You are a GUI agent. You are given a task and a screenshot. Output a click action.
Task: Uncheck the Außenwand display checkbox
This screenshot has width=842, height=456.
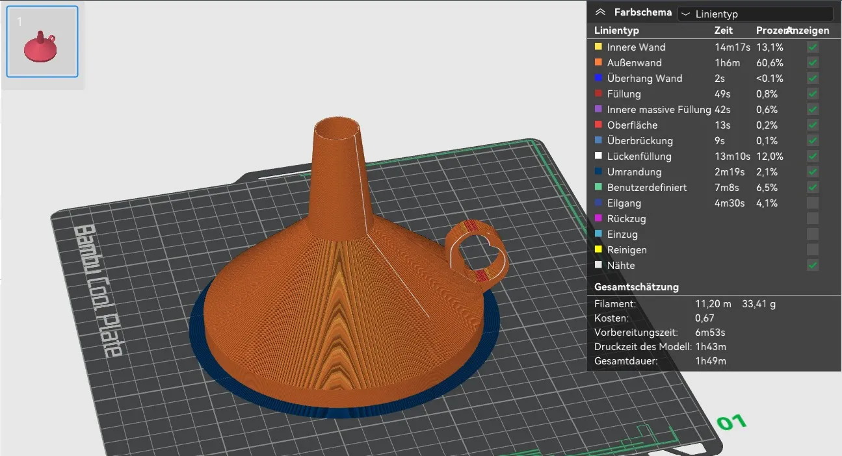[813, 63]
